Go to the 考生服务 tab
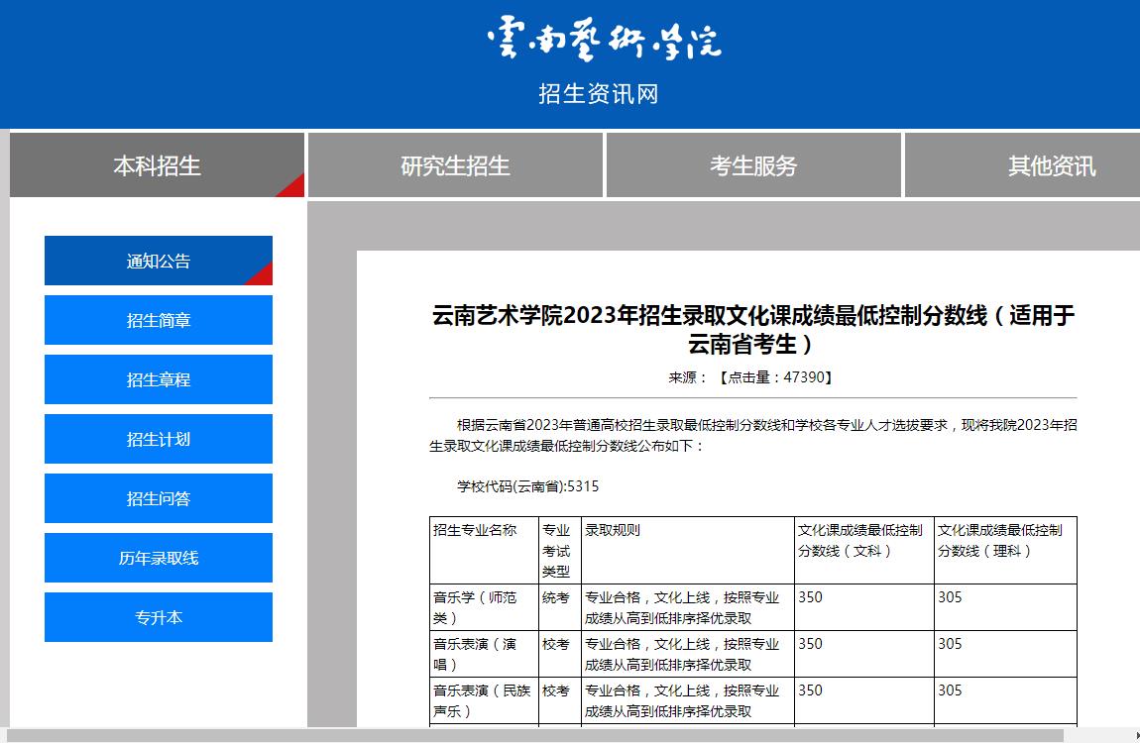 pos(753,164)
